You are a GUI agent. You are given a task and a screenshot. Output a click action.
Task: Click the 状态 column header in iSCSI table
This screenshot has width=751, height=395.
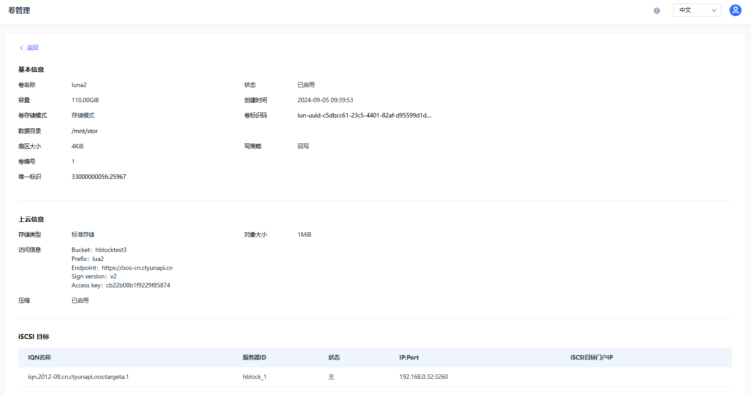pos(334,357)
